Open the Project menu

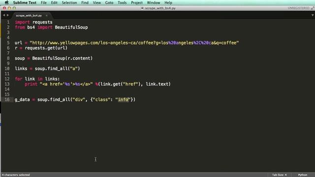(x=137, y=2)
